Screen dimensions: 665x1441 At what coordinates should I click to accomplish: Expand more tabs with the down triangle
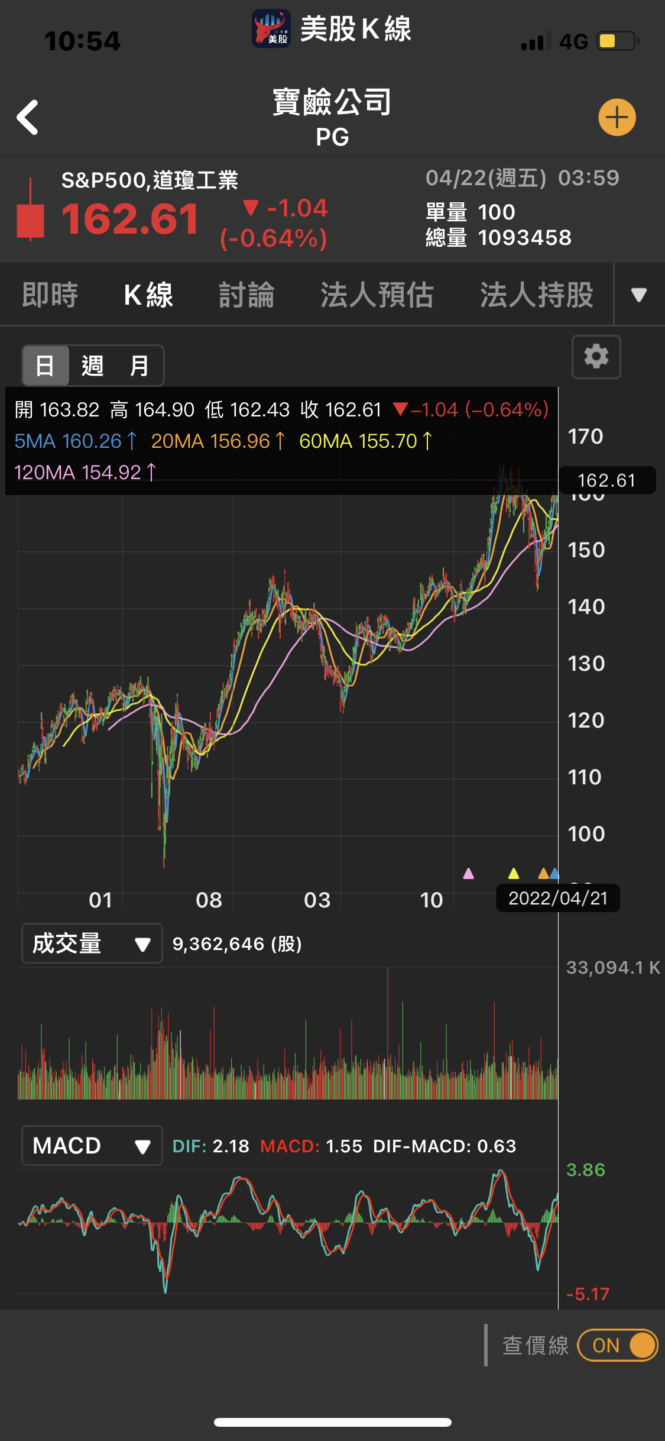click(x=639, y=295)
